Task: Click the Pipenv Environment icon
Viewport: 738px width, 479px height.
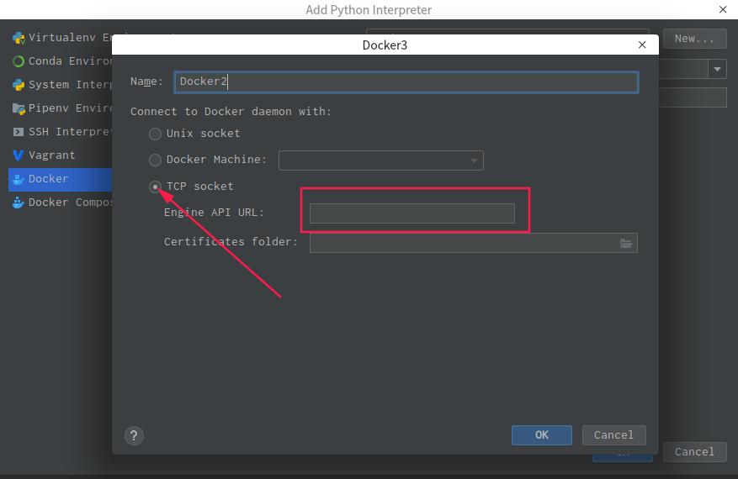Action: pos(19,108)
